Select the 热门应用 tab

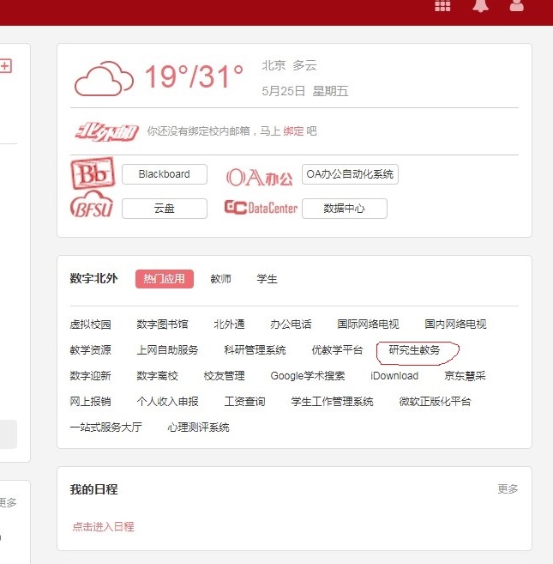click(165, 279)
